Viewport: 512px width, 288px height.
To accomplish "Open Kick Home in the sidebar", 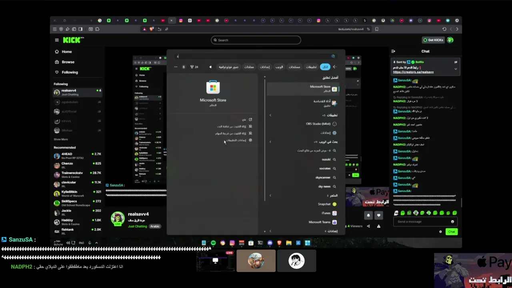I will (63, 52).
